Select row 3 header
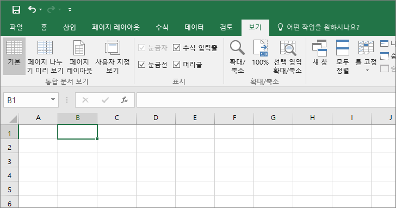 point(9,160)
